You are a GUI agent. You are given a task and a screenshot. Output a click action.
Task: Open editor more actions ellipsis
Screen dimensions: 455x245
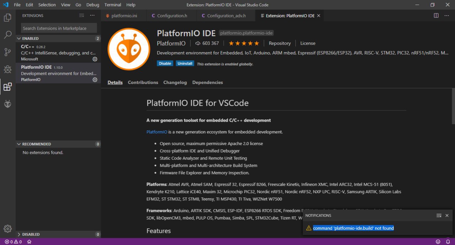pos(447,16)
